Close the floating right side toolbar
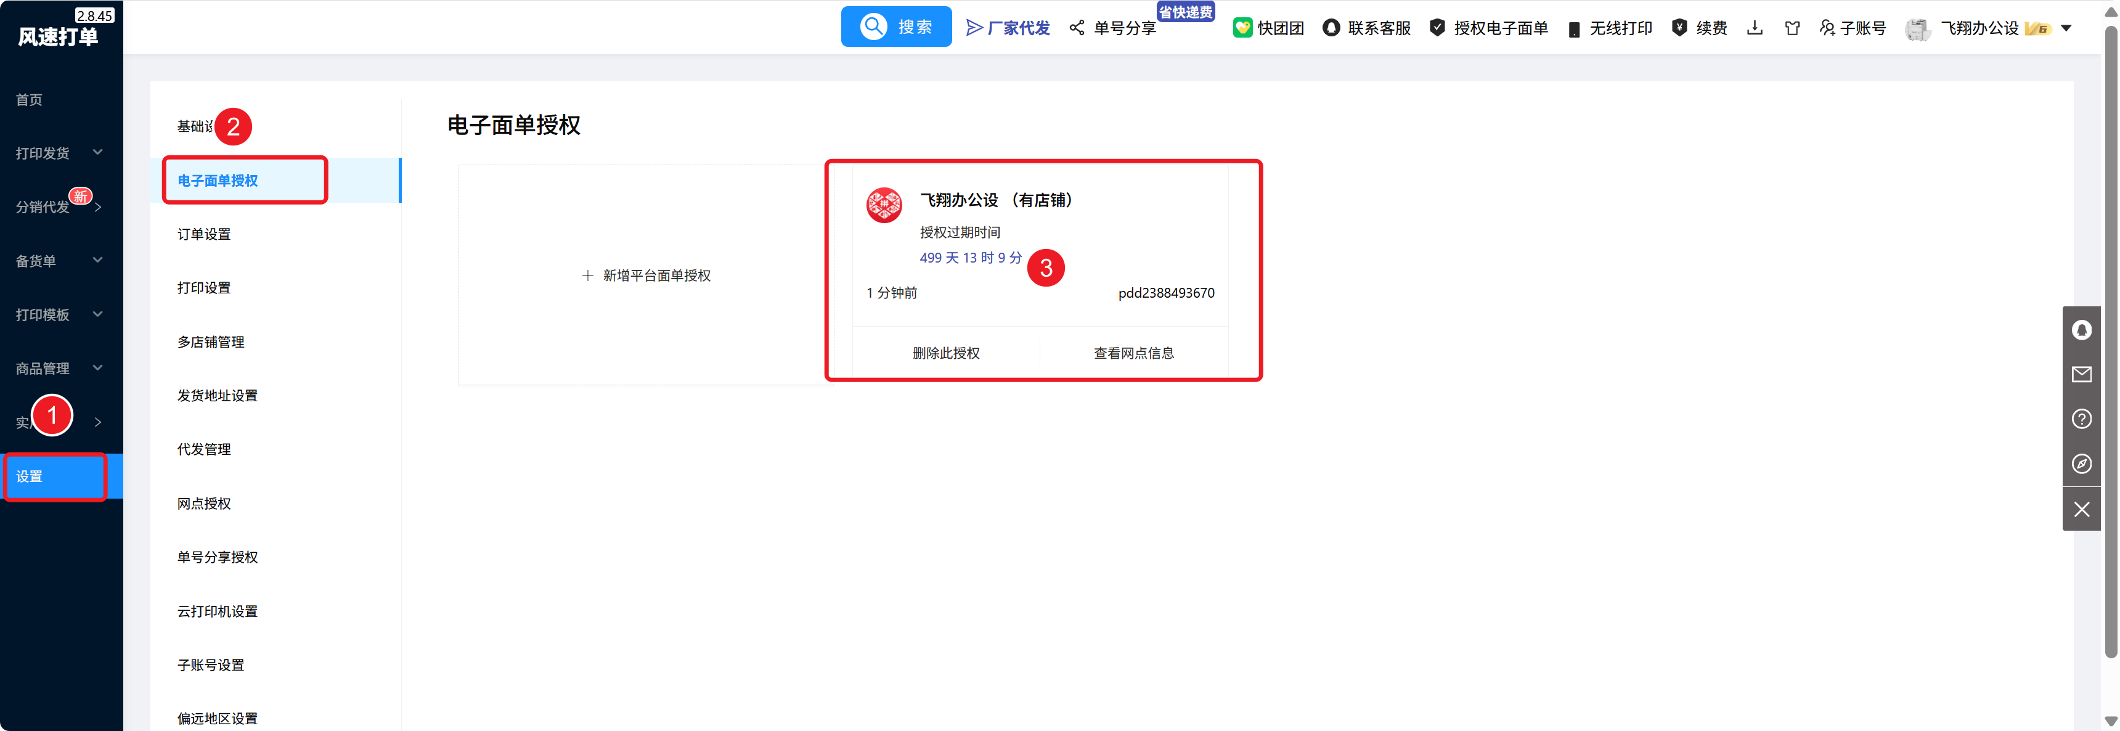This screenshot has height=731, width=2120. (x=2081, y=510)
